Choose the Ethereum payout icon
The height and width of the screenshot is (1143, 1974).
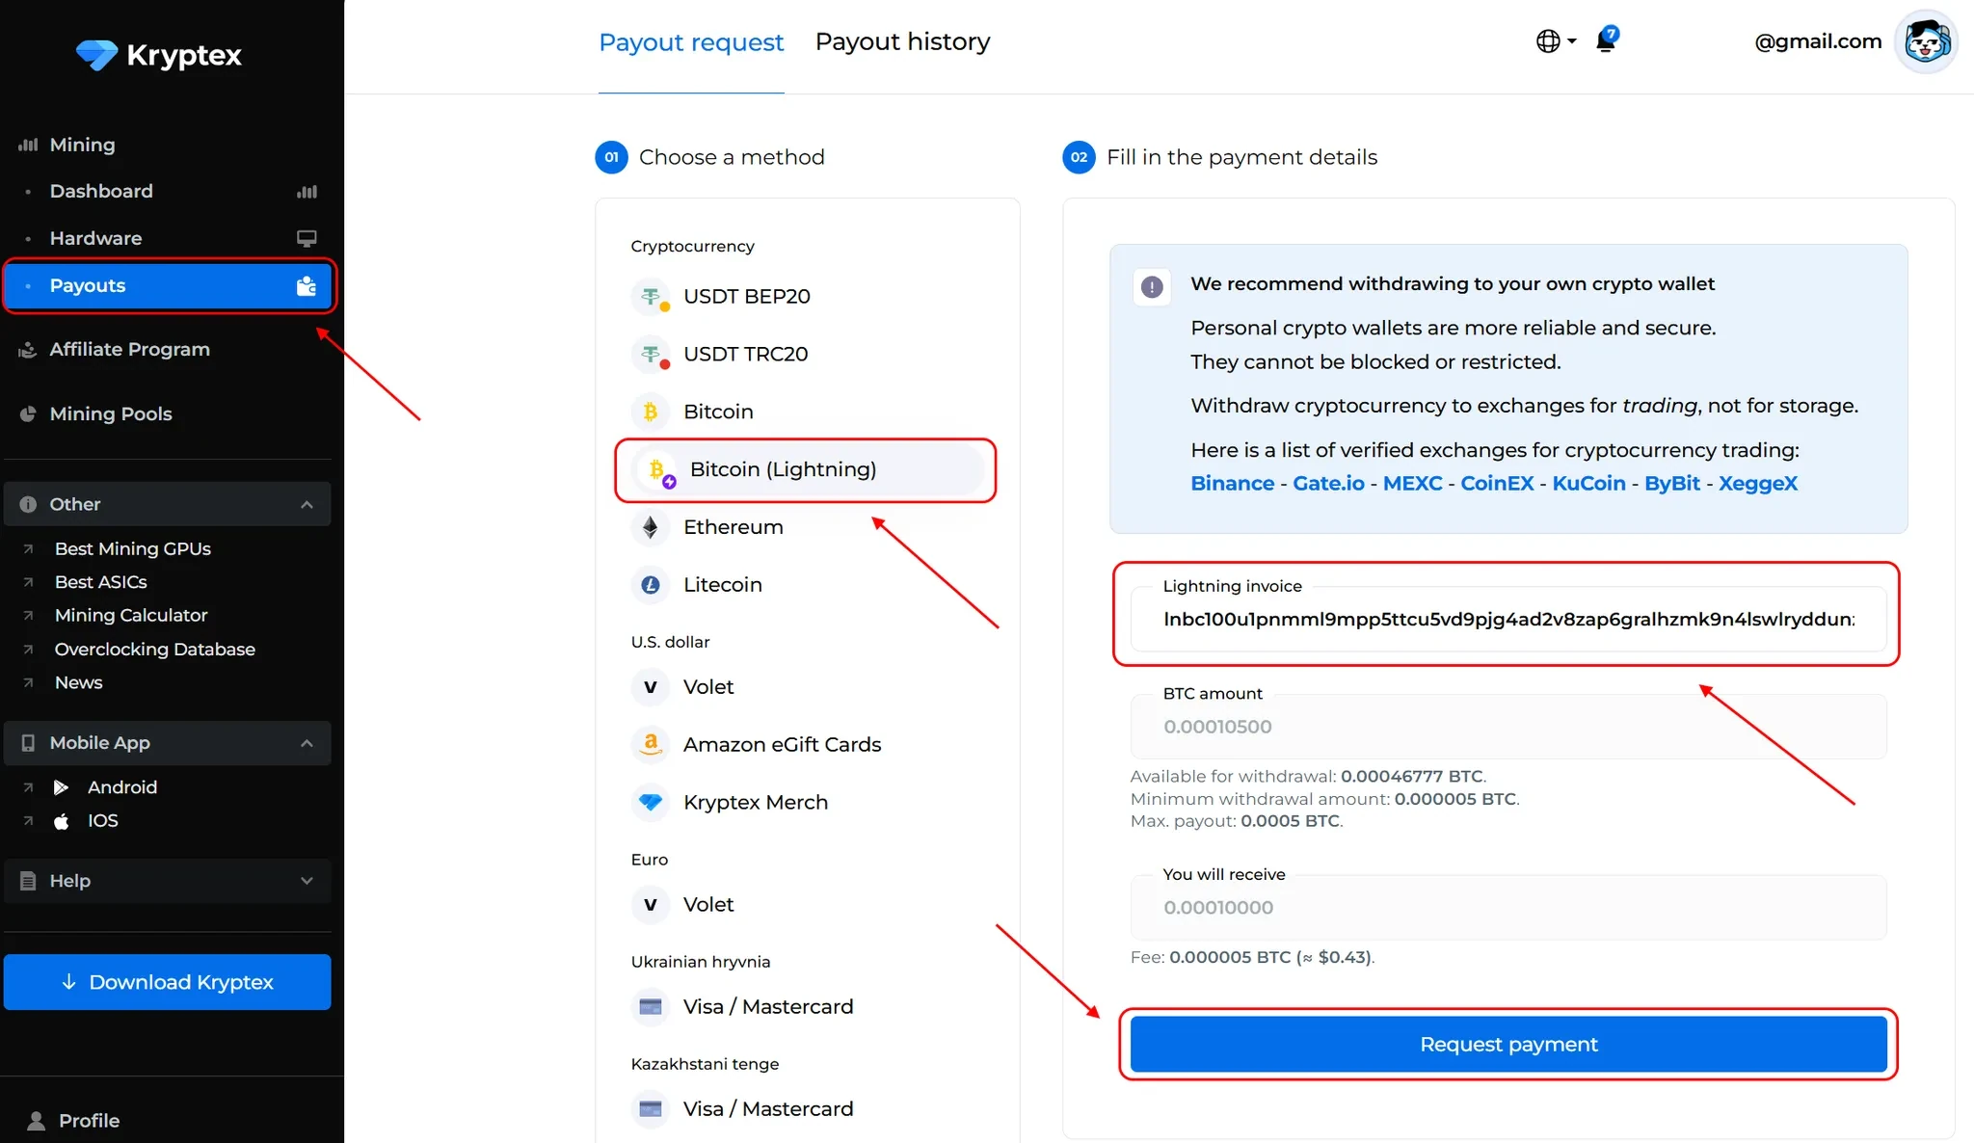click(651, 527)
